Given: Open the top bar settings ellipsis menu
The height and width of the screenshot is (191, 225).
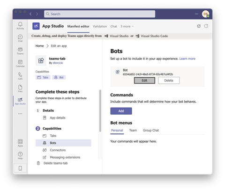Looking at the screenshot, I should point(196,14).
